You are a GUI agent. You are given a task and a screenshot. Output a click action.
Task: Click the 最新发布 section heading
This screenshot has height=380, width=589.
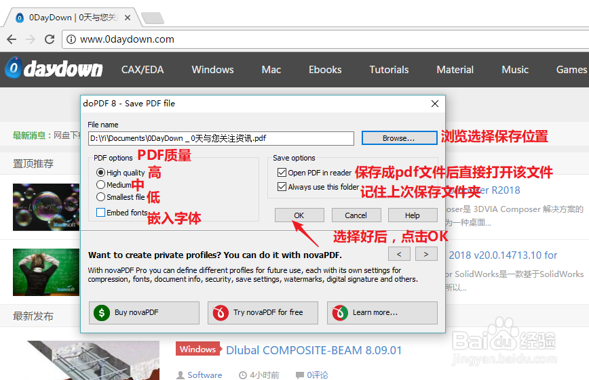click(33, 316)
